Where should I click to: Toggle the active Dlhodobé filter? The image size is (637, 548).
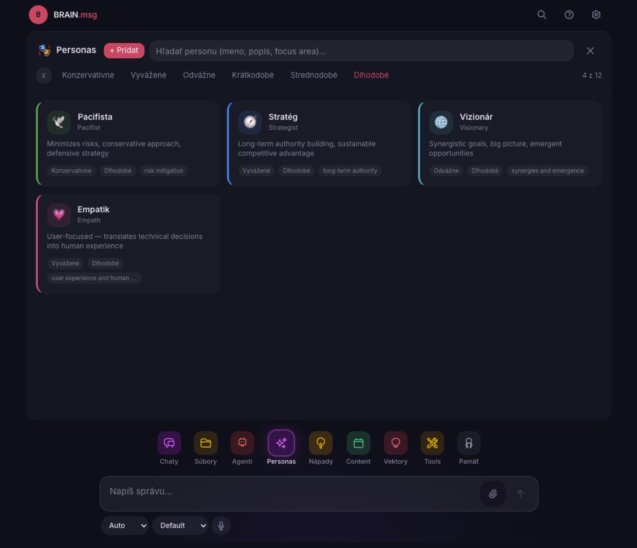tap(371, 75)
